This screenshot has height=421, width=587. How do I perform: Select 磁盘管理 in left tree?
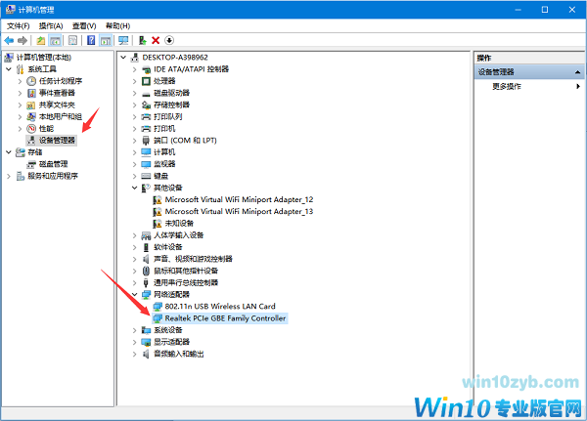coord(53,164)
